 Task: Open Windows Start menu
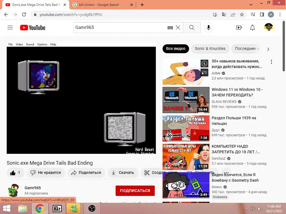7,208
